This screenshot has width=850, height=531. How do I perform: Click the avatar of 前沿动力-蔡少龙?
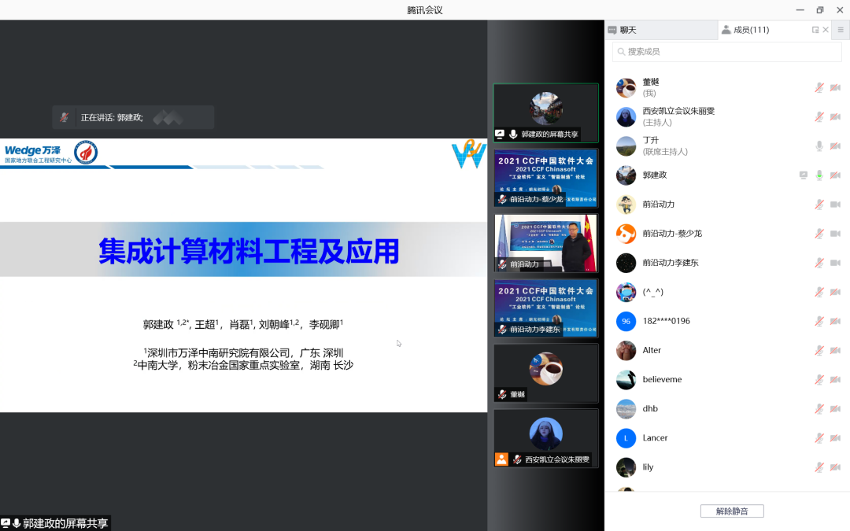coord(626,234)
